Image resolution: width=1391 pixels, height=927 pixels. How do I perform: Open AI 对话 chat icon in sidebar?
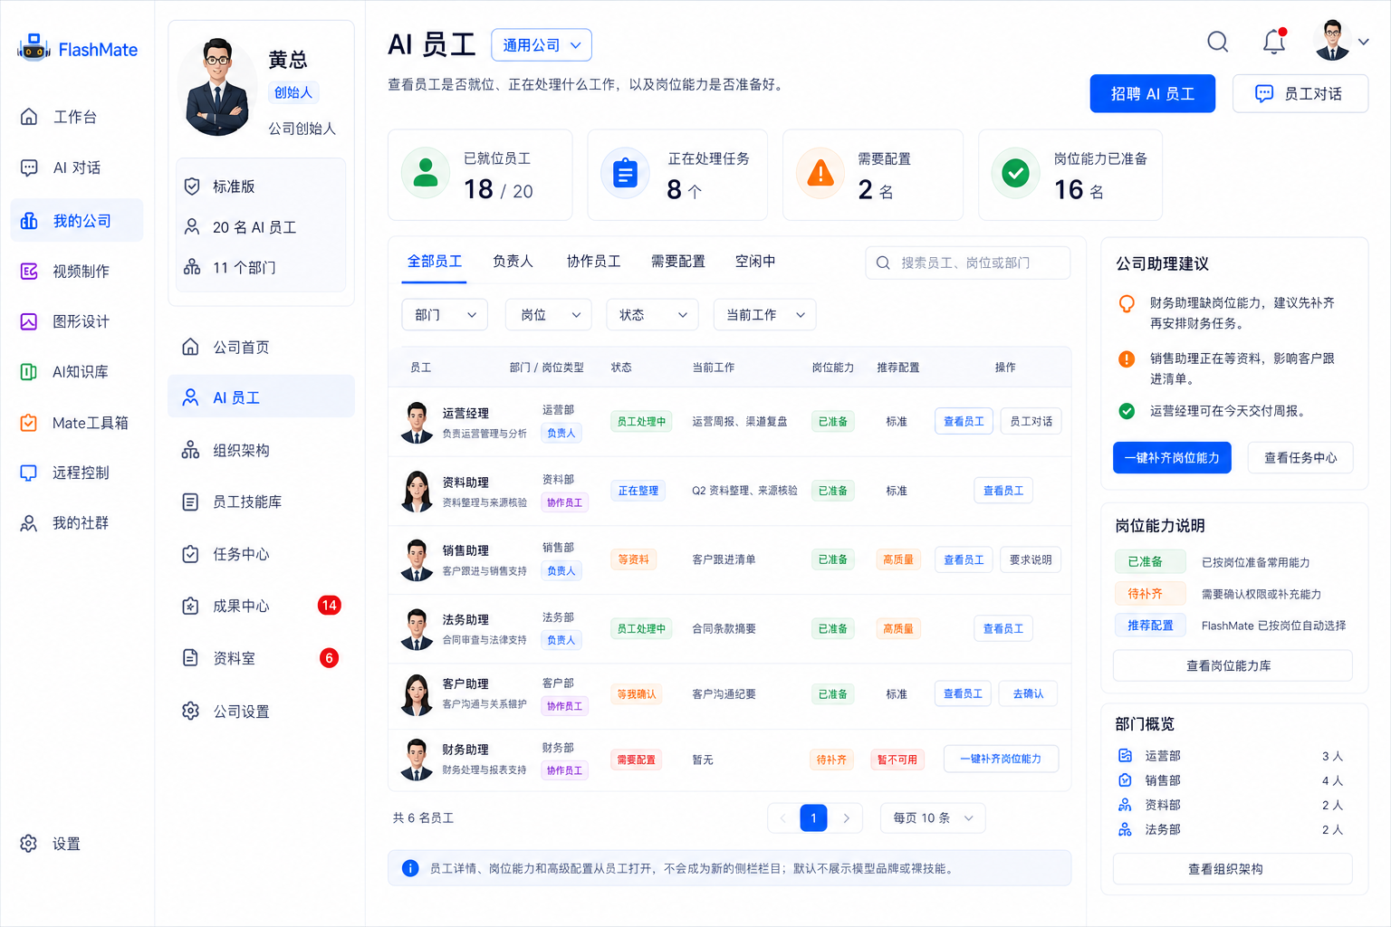pyautogui.click(x=29, y=167)
